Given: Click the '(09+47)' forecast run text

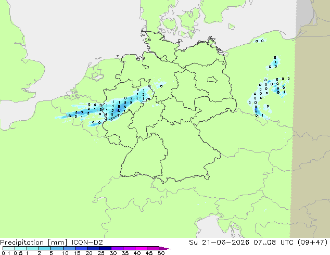Looking at the screenshot, I should (313, 243).
